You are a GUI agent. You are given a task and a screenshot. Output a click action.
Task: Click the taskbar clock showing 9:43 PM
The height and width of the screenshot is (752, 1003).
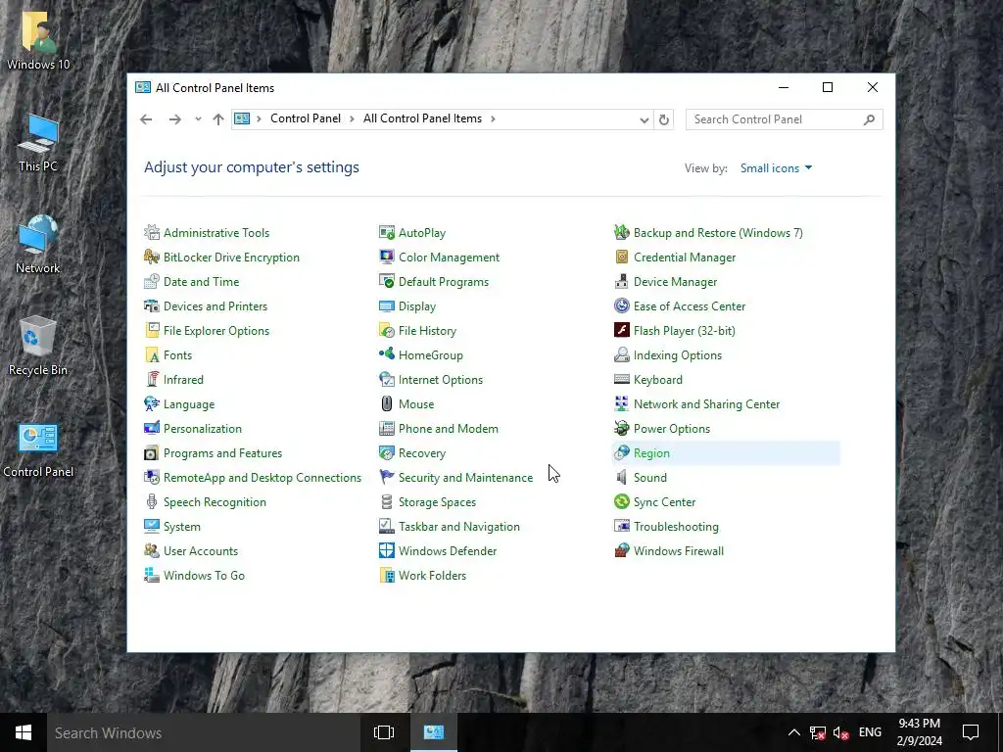[x=919, y=732]
